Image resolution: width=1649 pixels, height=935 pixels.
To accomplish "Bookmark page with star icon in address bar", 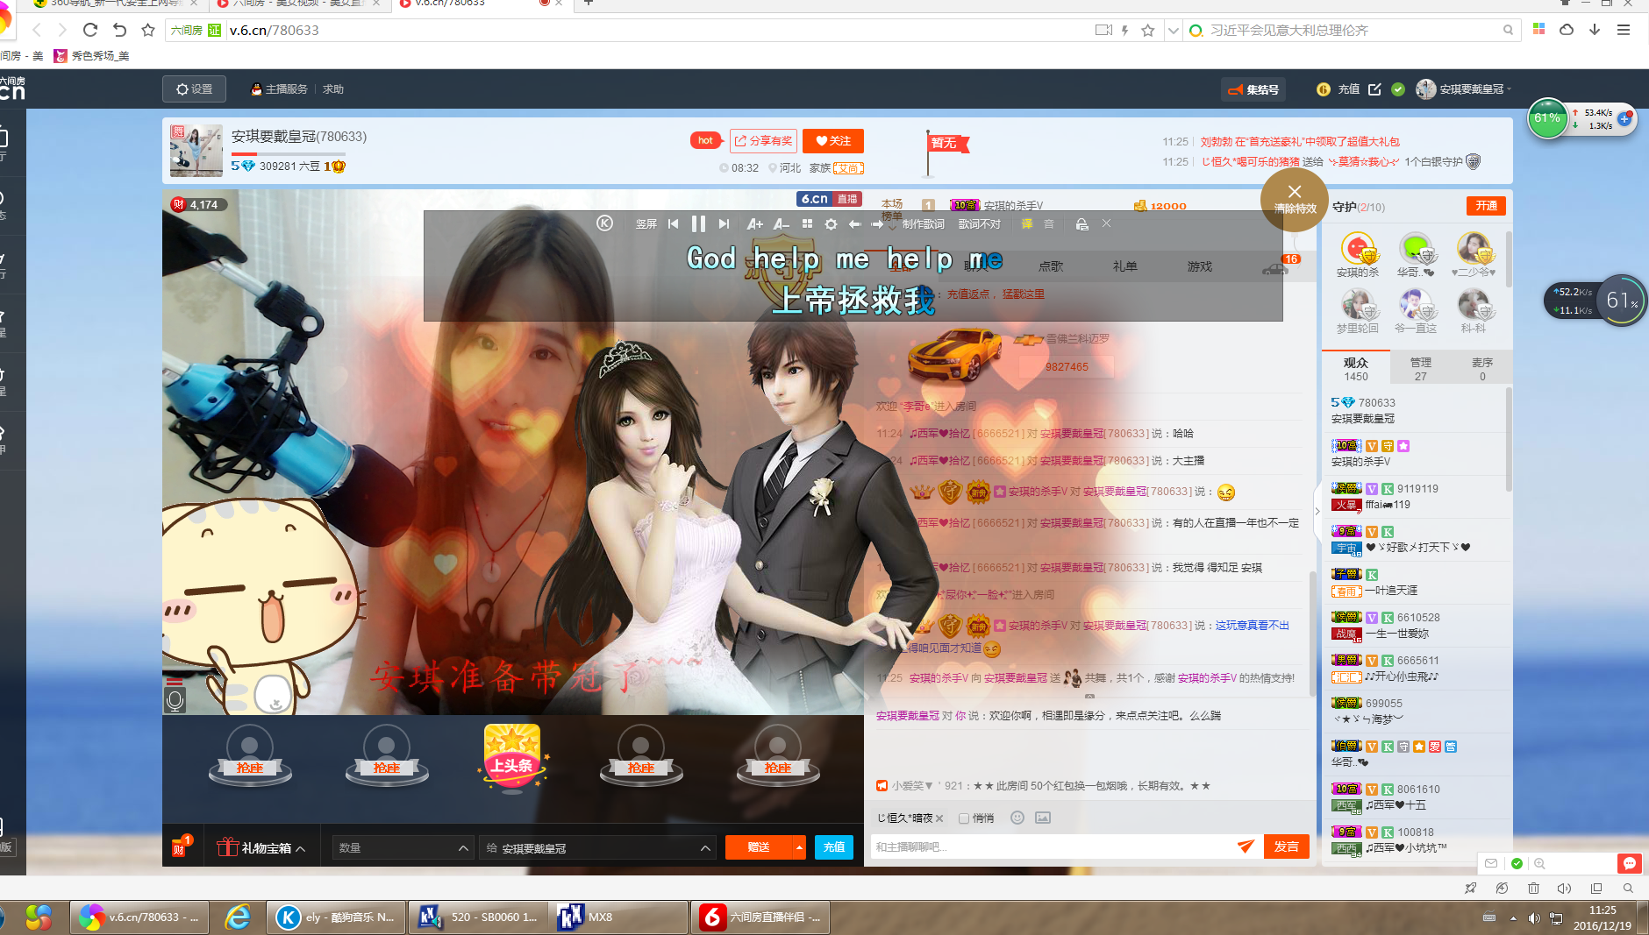I will tap(1148, 30).
